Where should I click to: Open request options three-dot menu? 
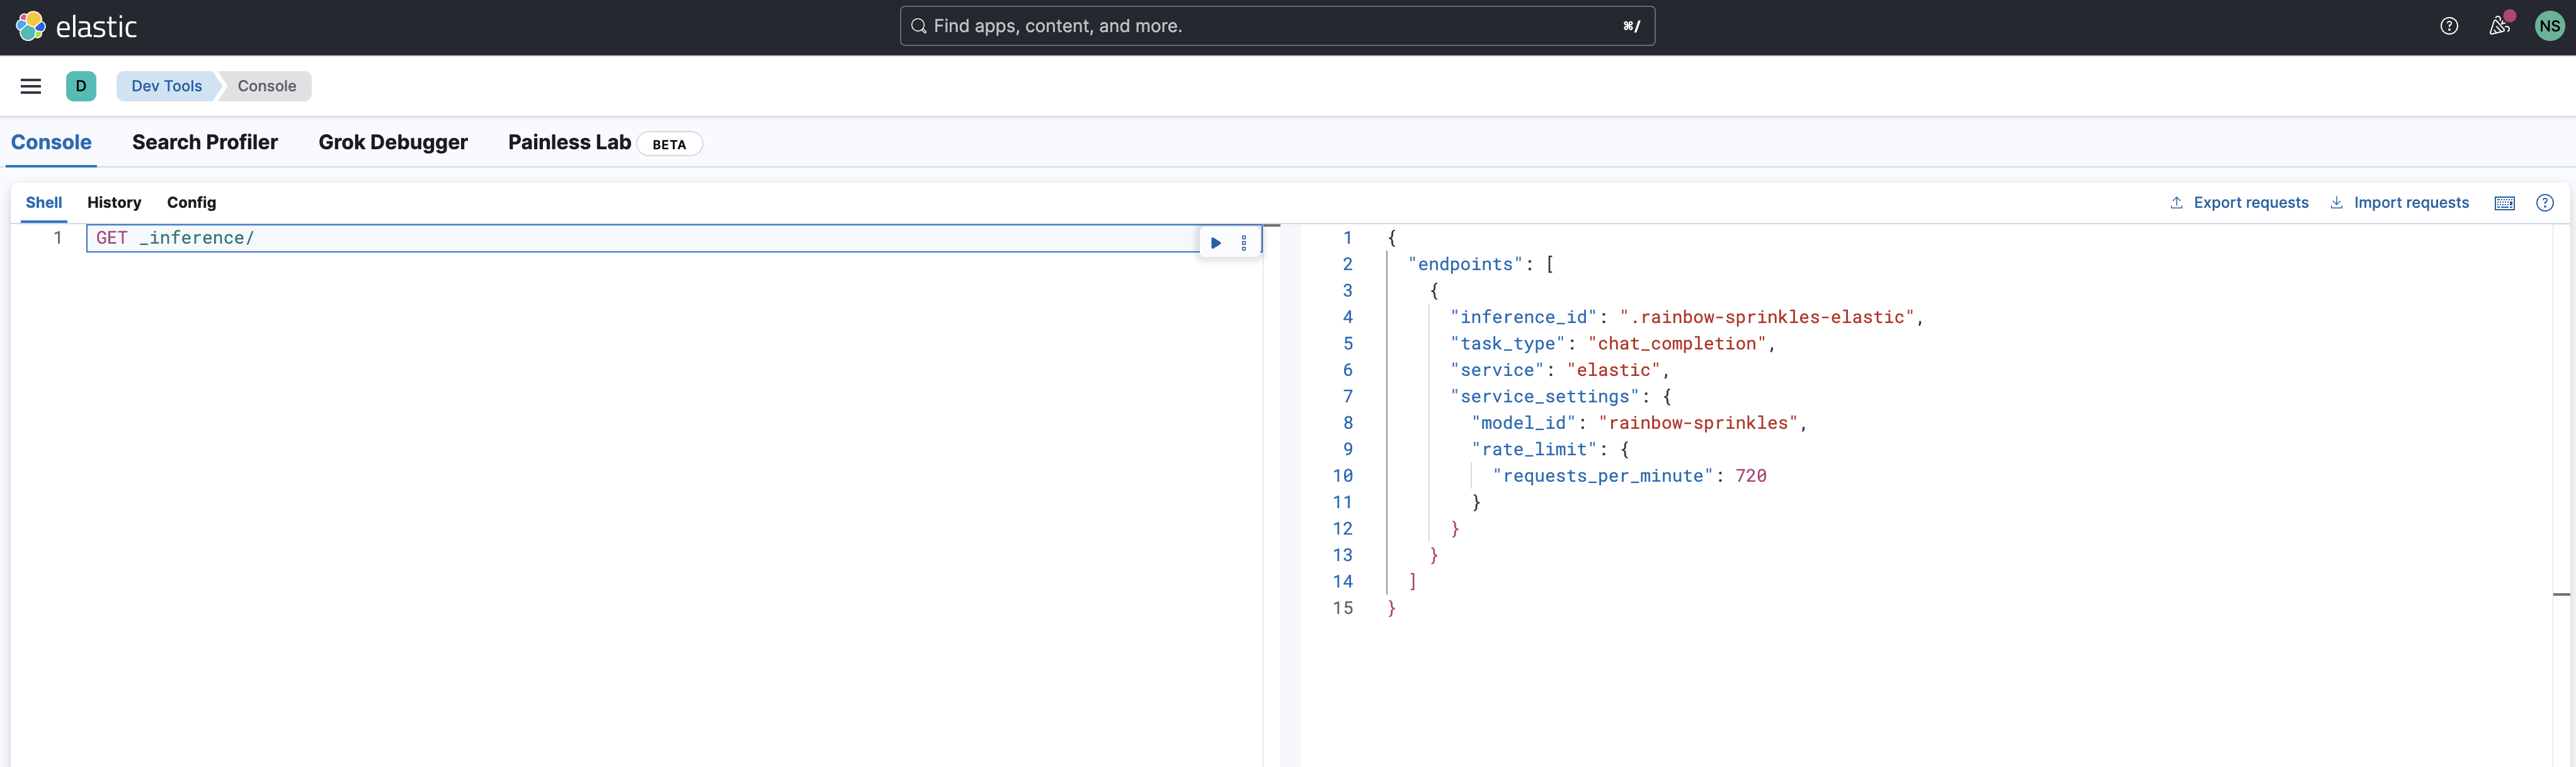[1244, 242]
